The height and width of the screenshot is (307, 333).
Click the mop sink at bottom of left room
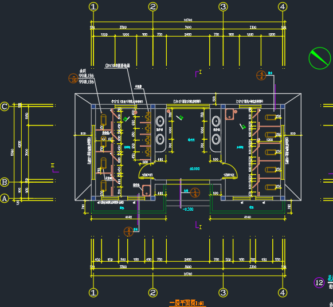click(x=146, y=190)
